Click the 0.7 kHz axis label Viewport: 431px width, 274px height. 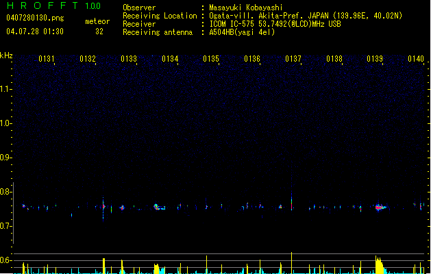[5, 226]
